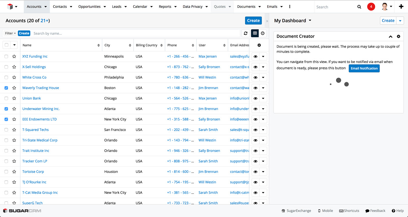
Task: Open Mobile link in footer
Action: click(325, 211)
